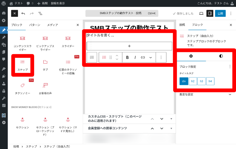Click the Italic formatting button
The image size is (236, 149).
(135, 57)
